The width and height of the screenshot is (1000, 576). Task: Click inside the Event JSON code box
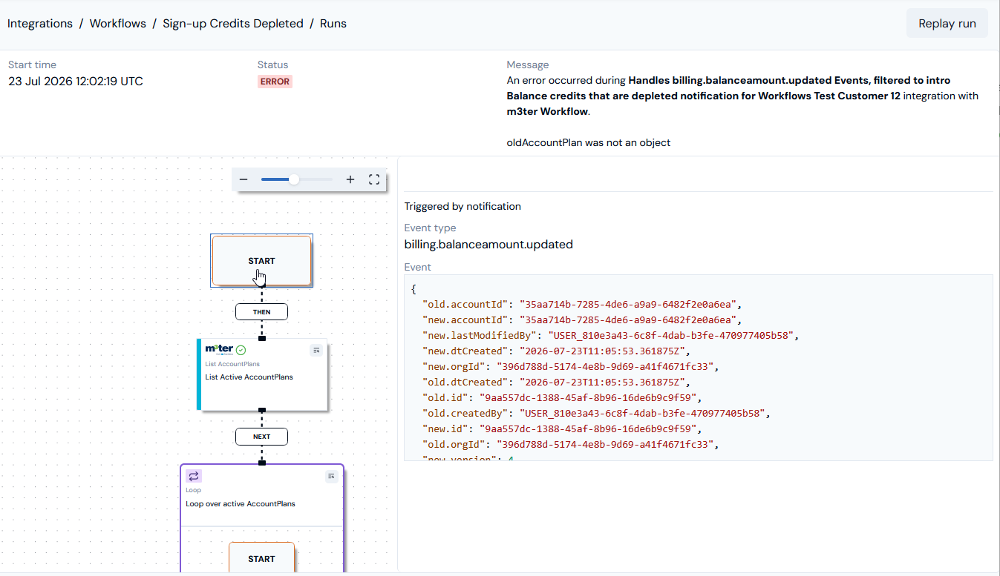point(698,368)
